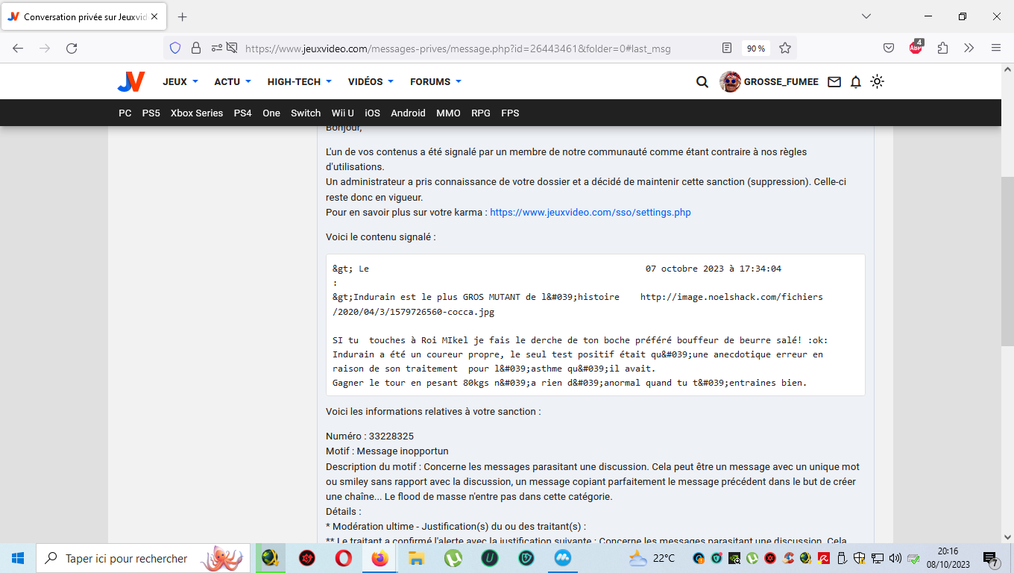Screen dimensions: 1014x573
Task: Toggle light/dark theme sun icon
Action: 878,82
